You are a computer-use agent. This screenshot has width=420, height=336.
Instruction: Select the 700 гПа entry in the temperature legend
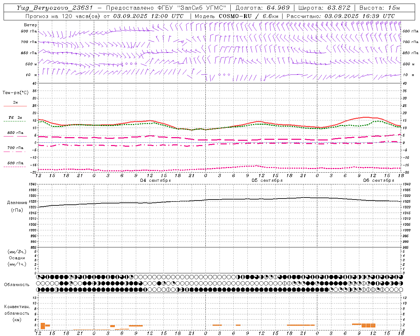(15, 148)
